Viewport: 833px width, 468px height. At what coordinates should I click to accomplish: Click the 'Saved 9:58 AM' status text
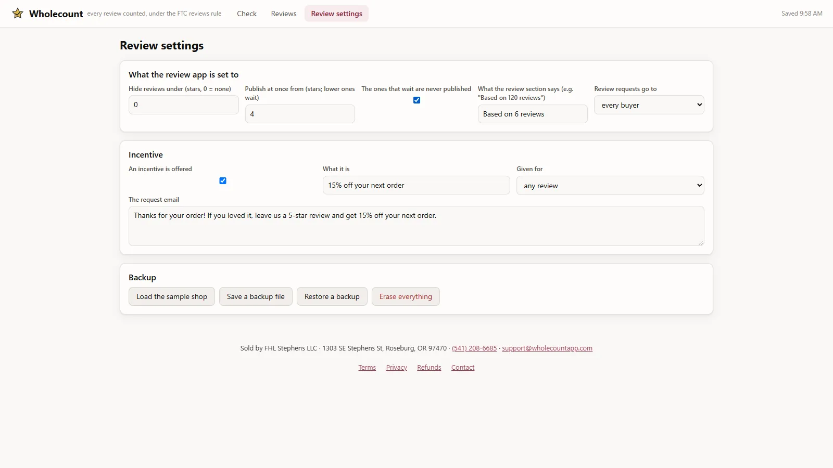click(x=802, y=14)
